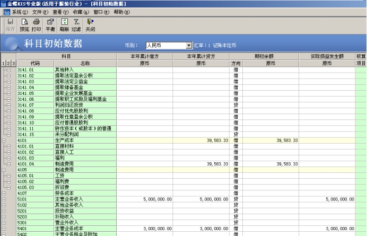
Task: Select the 应付优先股股利 name cell
Action: coord(85,111)
